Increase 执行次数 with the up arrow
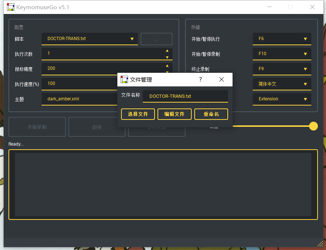Image resolution: width=326 pixels, height=250 pixels. 167,51
